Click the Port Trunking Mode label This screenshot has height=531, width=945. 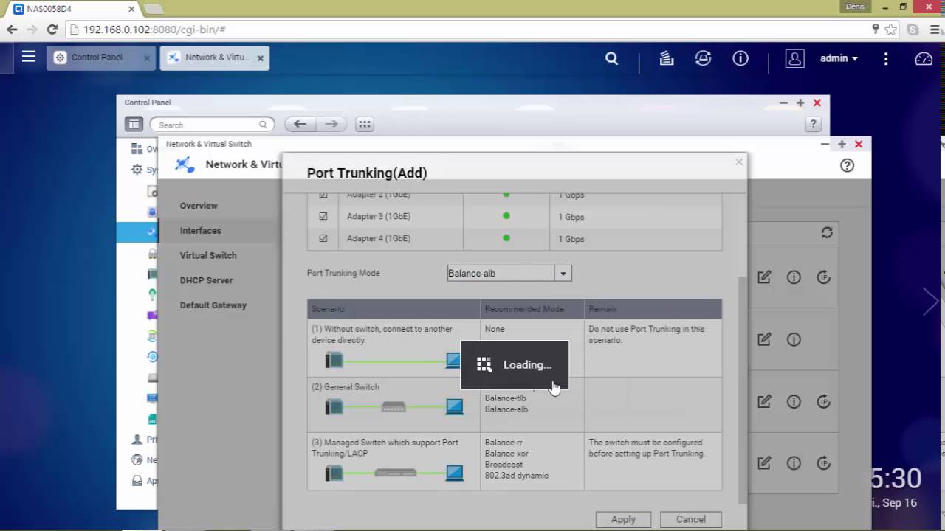343,273
